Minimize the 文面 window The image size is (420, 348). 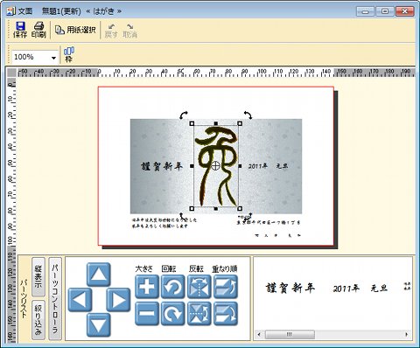coord(366,11)
